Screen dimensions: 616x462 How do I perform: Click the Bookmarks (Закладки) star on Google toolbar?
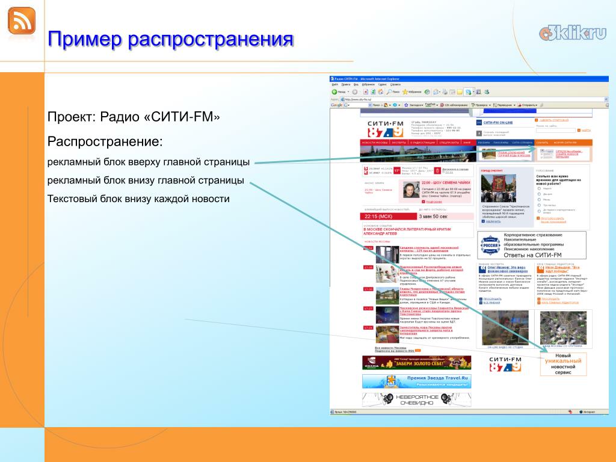coord(406,105)
